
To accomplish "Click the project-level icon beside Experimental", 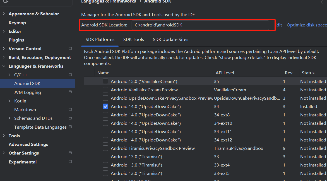I will click(x=70, y=162).
